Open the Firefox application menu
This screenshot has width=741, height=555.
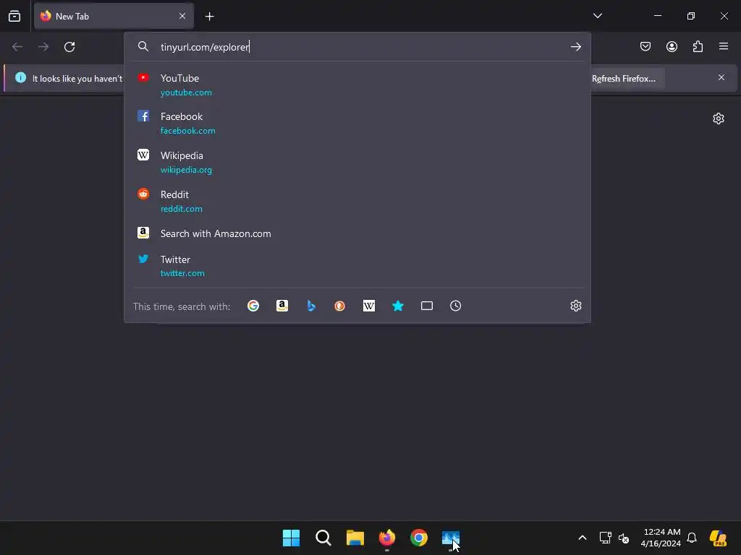coord(724,46)
